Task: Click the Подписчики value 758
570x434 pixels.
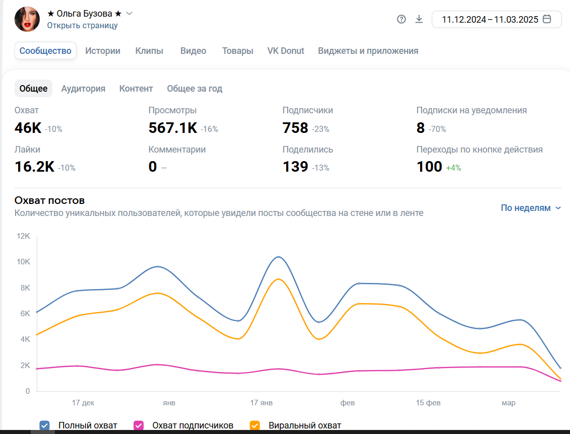Action: point(295,128)
